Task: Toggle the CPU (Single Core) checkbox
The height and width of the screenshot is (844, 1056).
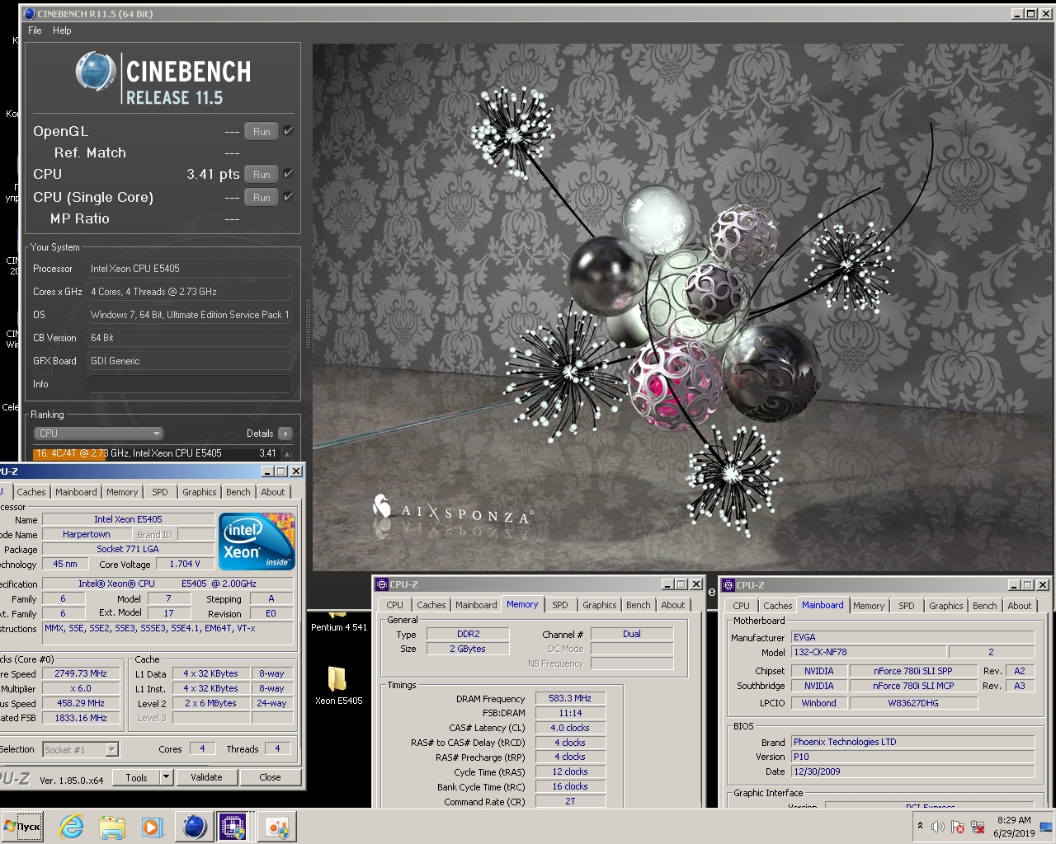Action: click(288, 197)
